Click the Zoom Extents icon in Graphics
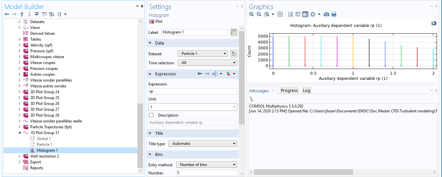The image size is (442, 177). (280, 14)
